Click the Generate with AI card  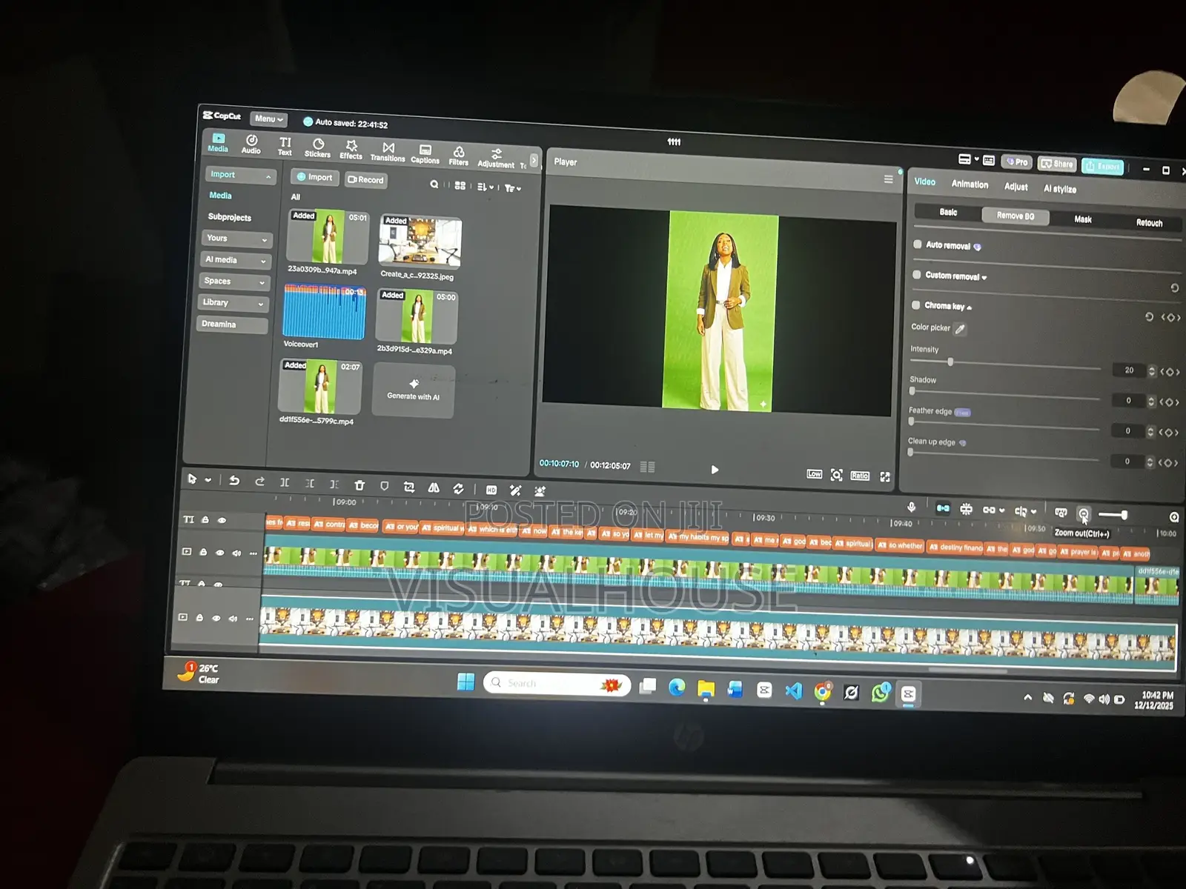click(414, 390)
